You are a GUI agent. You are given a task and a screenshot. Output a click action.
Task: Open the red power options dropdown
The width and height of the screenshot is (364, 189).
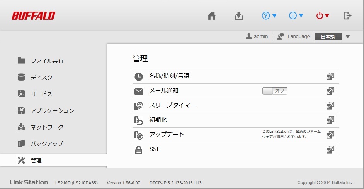coord(323,16)
